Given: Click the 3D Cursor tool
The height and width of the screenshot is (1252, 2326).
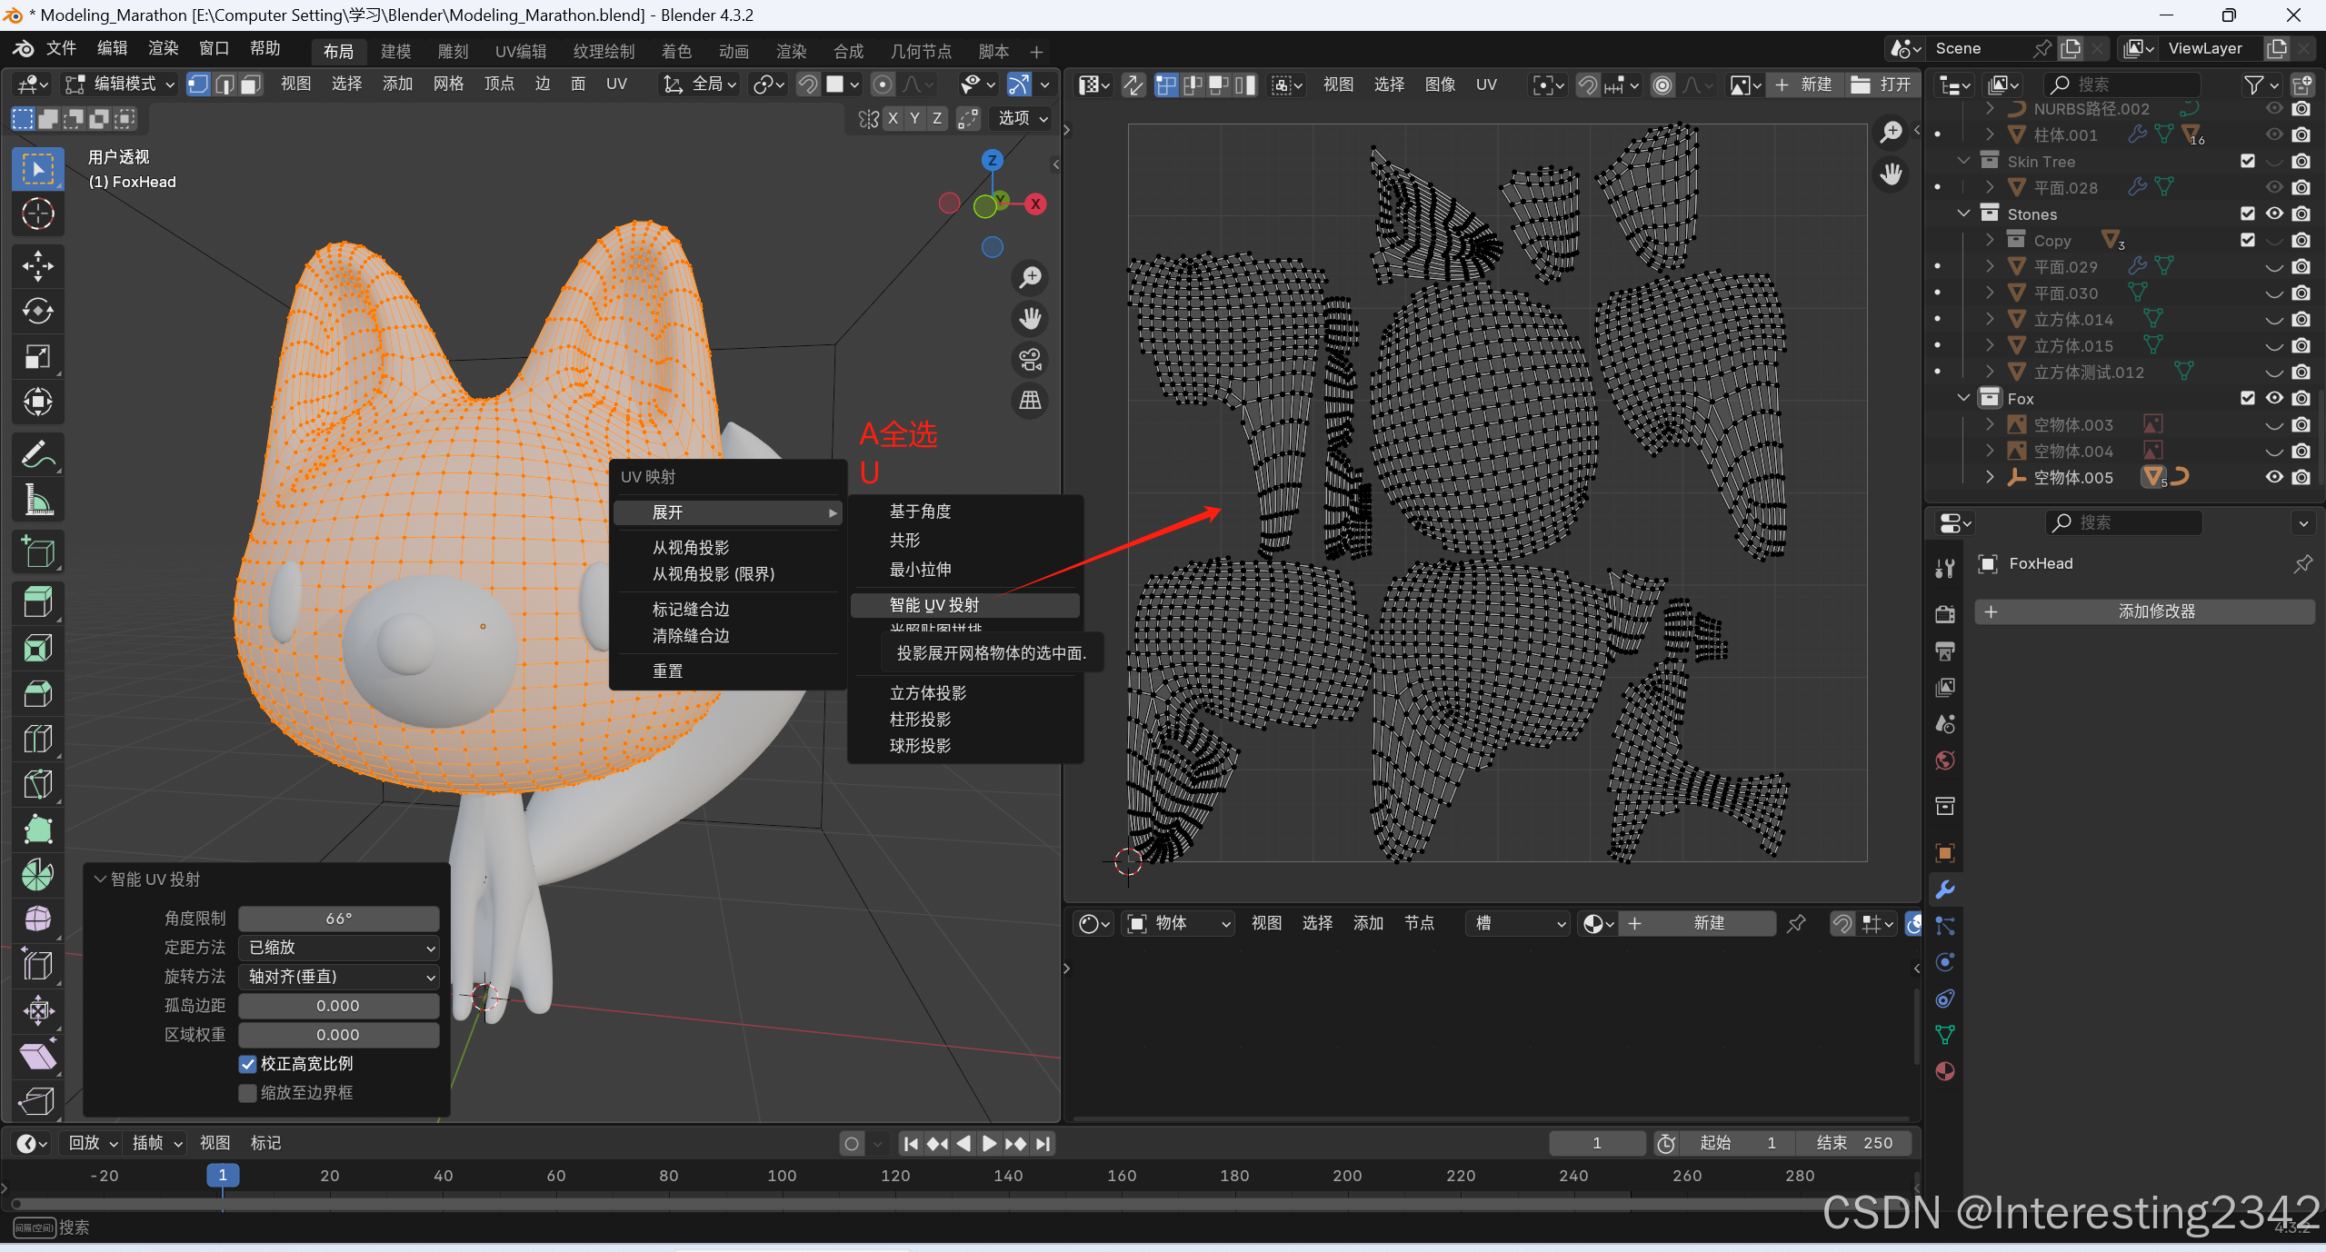Looking at the screenshot, I should point(37,214).
